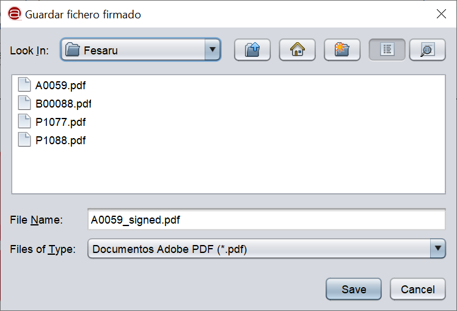
Task: Click the AutoFirma logo in title bar
Action: (x=15, y=13)
